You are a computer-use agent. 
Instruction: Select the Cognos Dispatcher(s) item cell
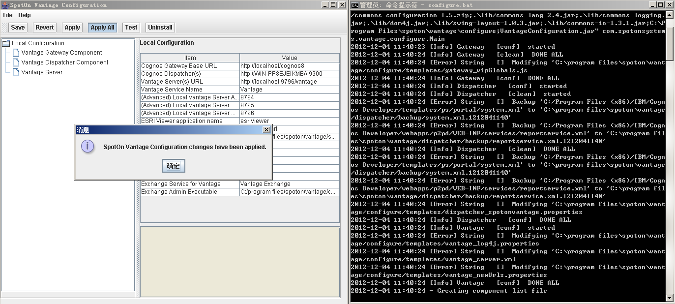click(190, 74)
